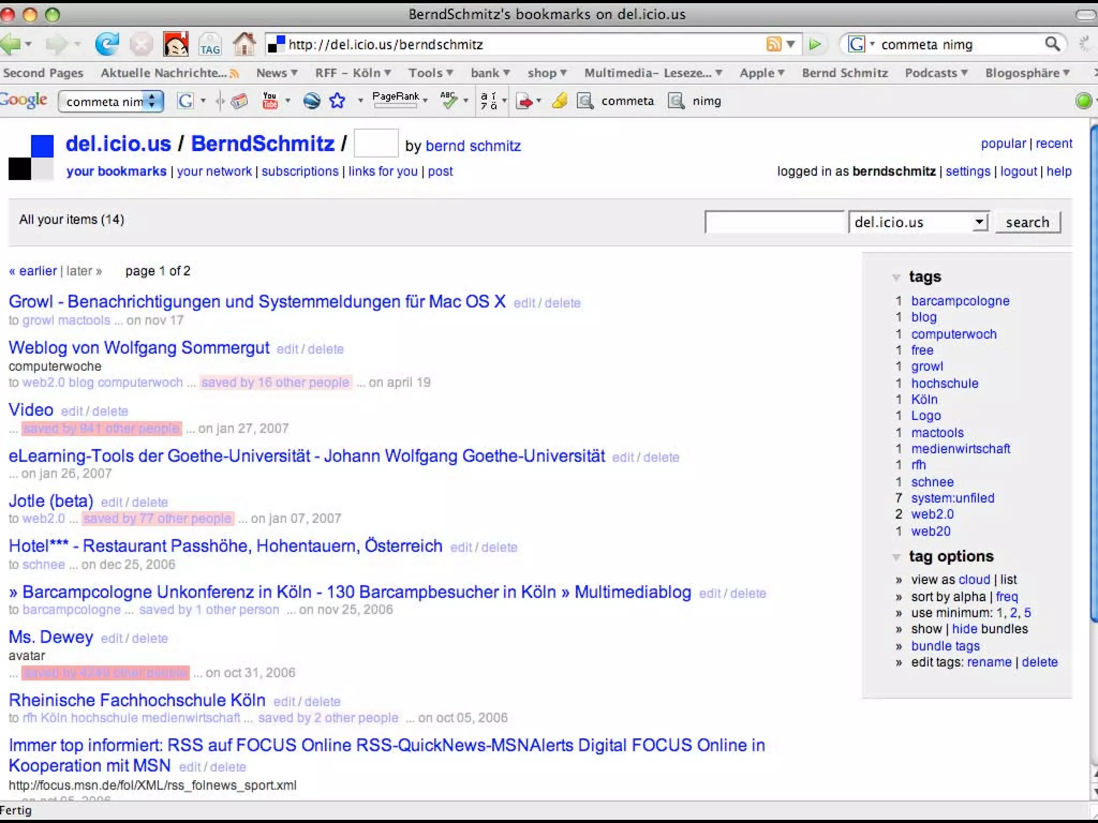Click the yellow highlighter icon
The width and height of the screenshot is (1098, 823).
(560, 100)
